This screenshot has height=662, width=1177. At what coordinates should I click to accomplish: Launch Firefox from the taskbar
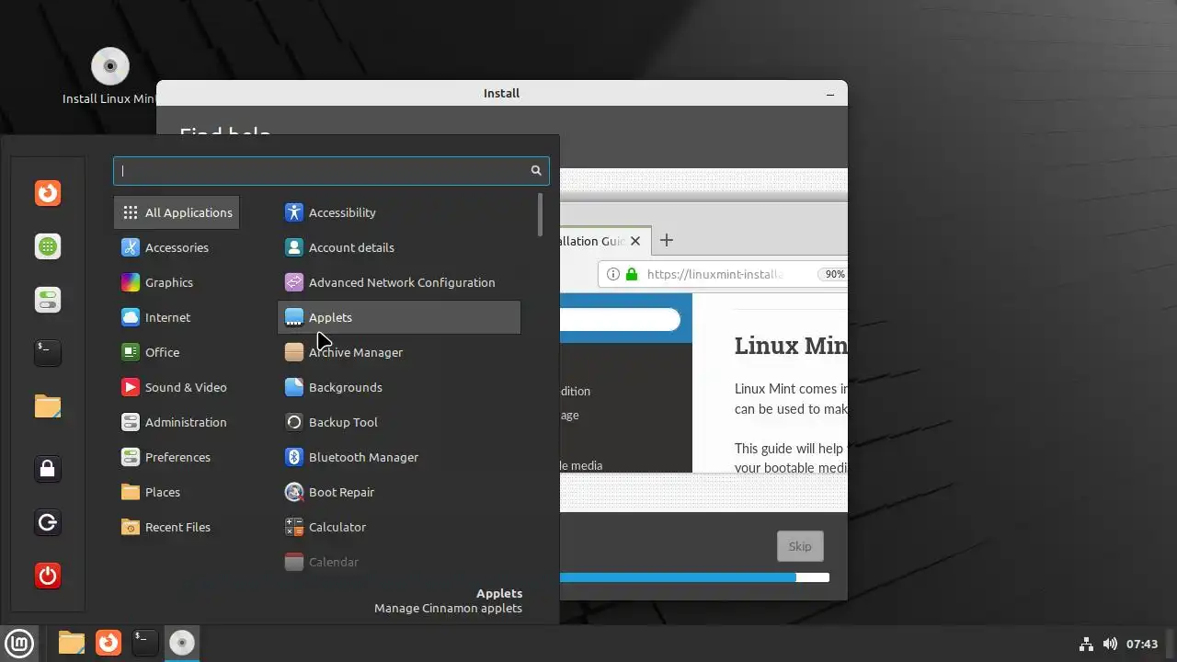coord(109,643)
